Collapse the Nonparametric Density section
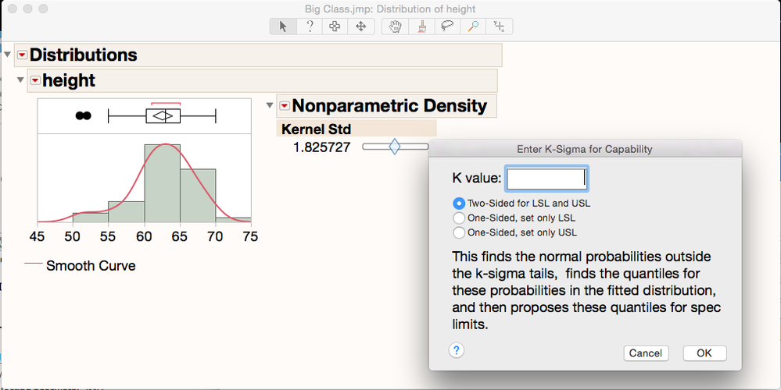The height and width of the screenshot is (390, 781). tap(270, 105)
